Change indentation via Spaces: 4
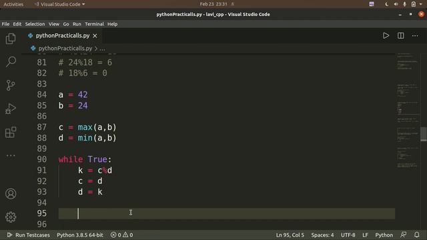 (322, 235)
